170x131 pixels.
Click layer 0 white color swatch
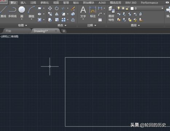point(132,8)
